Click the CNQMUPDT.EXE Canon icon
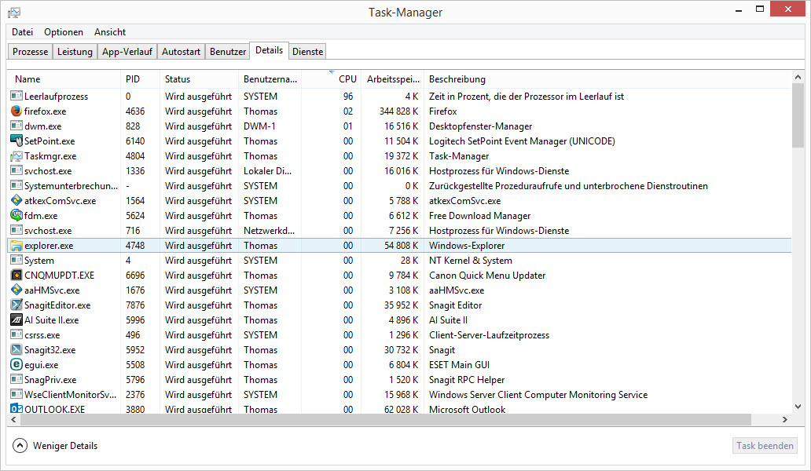Viewport: 811px width, 471px height. click(x=16, y=276)
